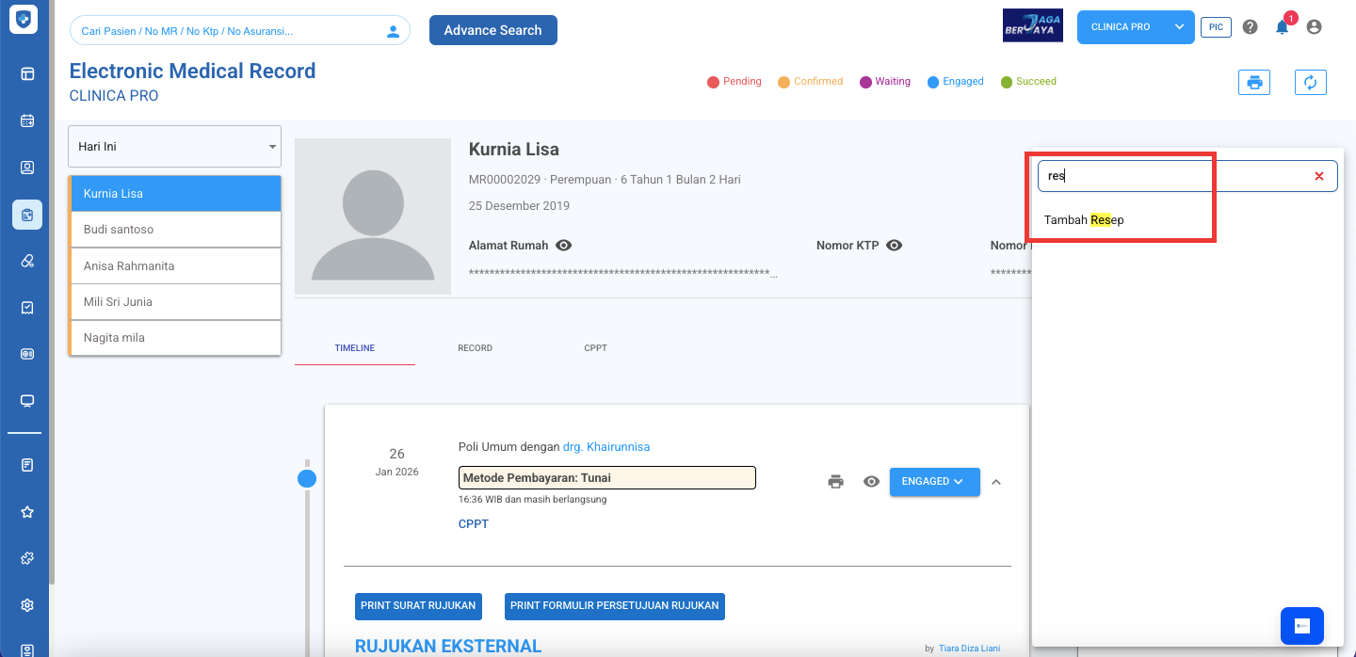1356x657 pixels.
Task: Open settings gear in left sidebar
Action: [x=27, y=605]
